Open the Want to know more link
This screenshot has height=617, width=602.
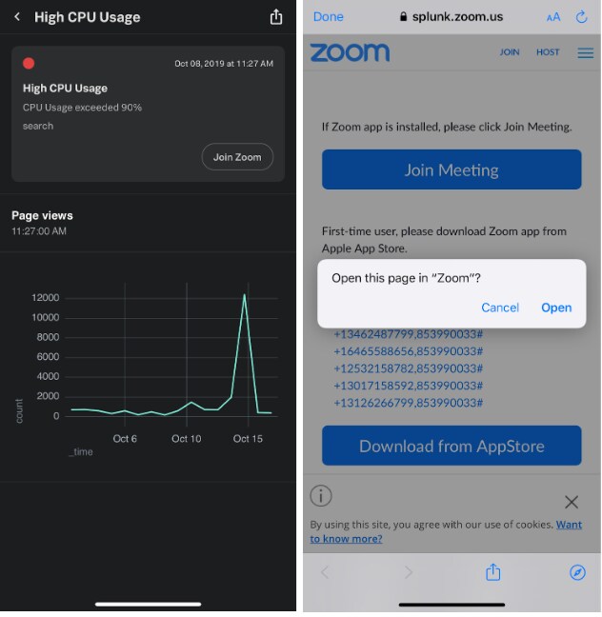[x=446, y=531]
